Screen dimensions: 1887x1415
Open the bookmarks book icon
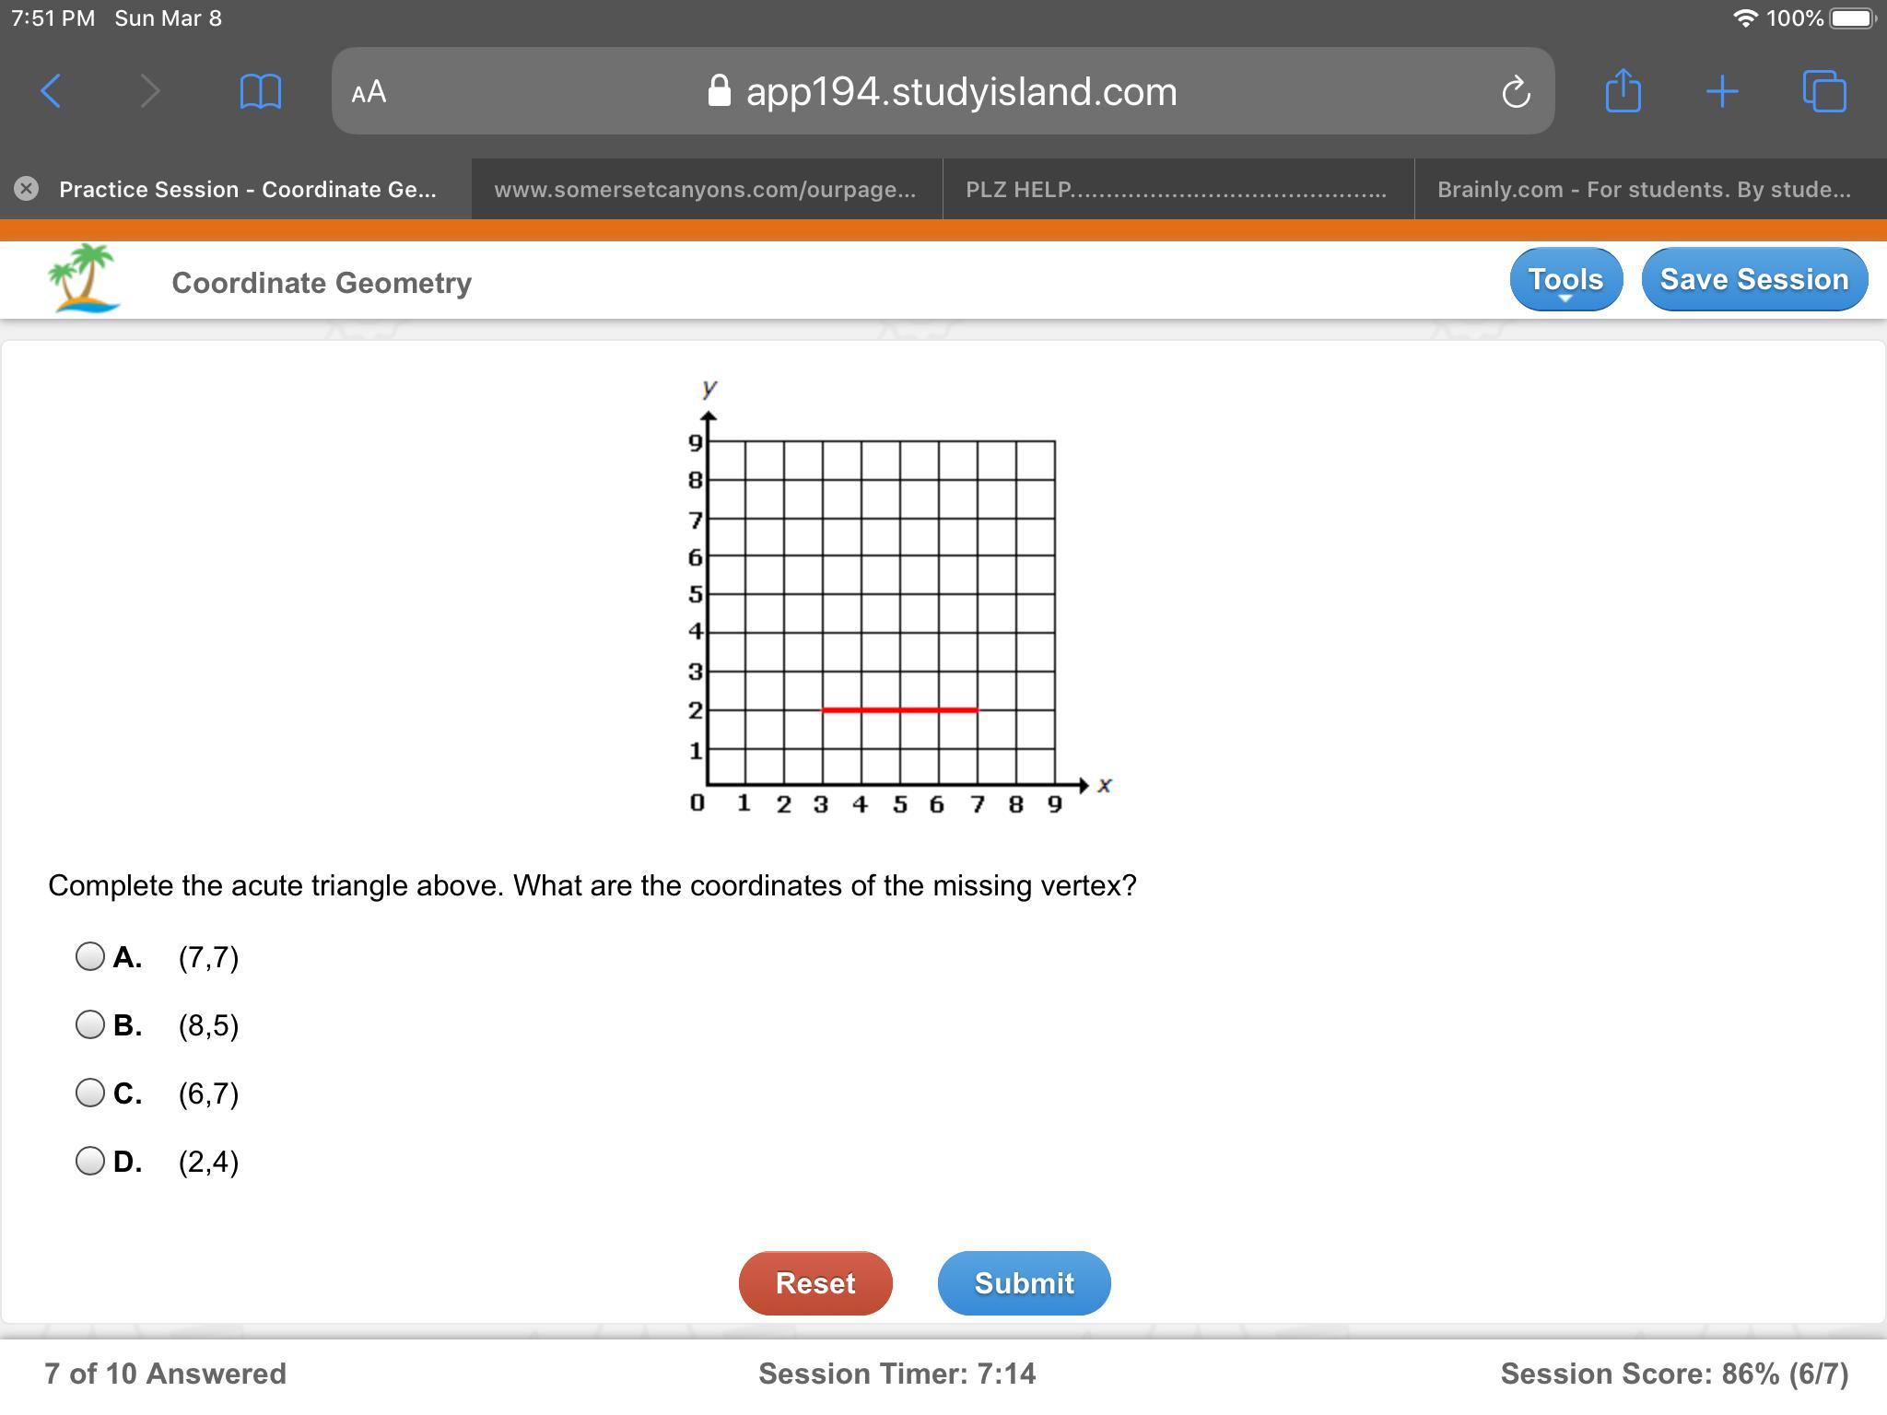260,91
